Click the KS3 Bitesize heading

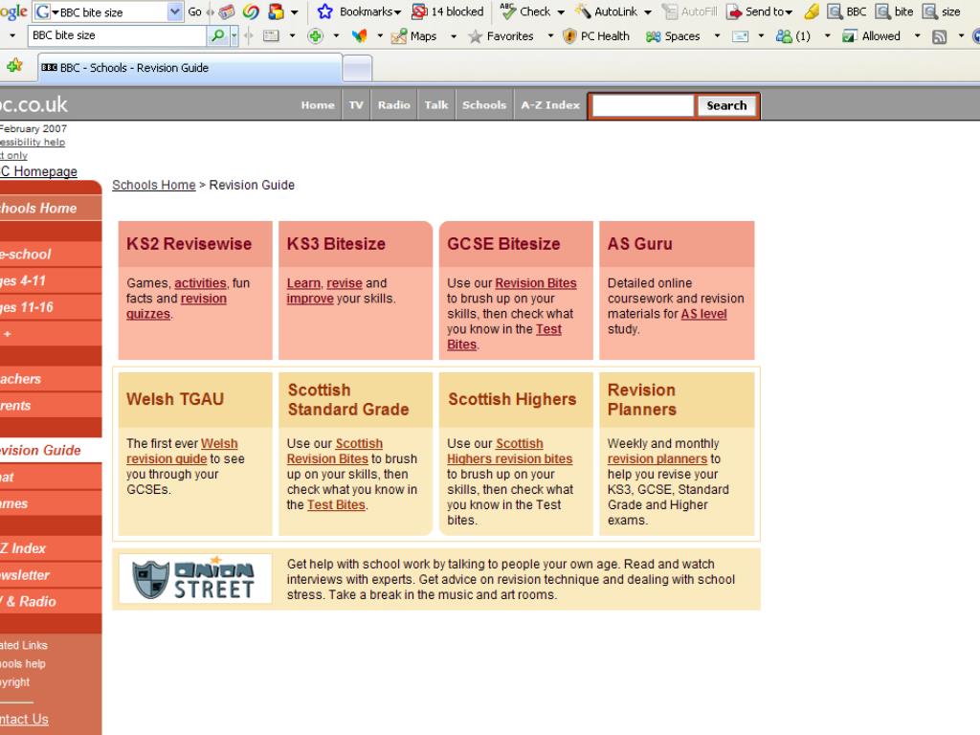(336, 244)
